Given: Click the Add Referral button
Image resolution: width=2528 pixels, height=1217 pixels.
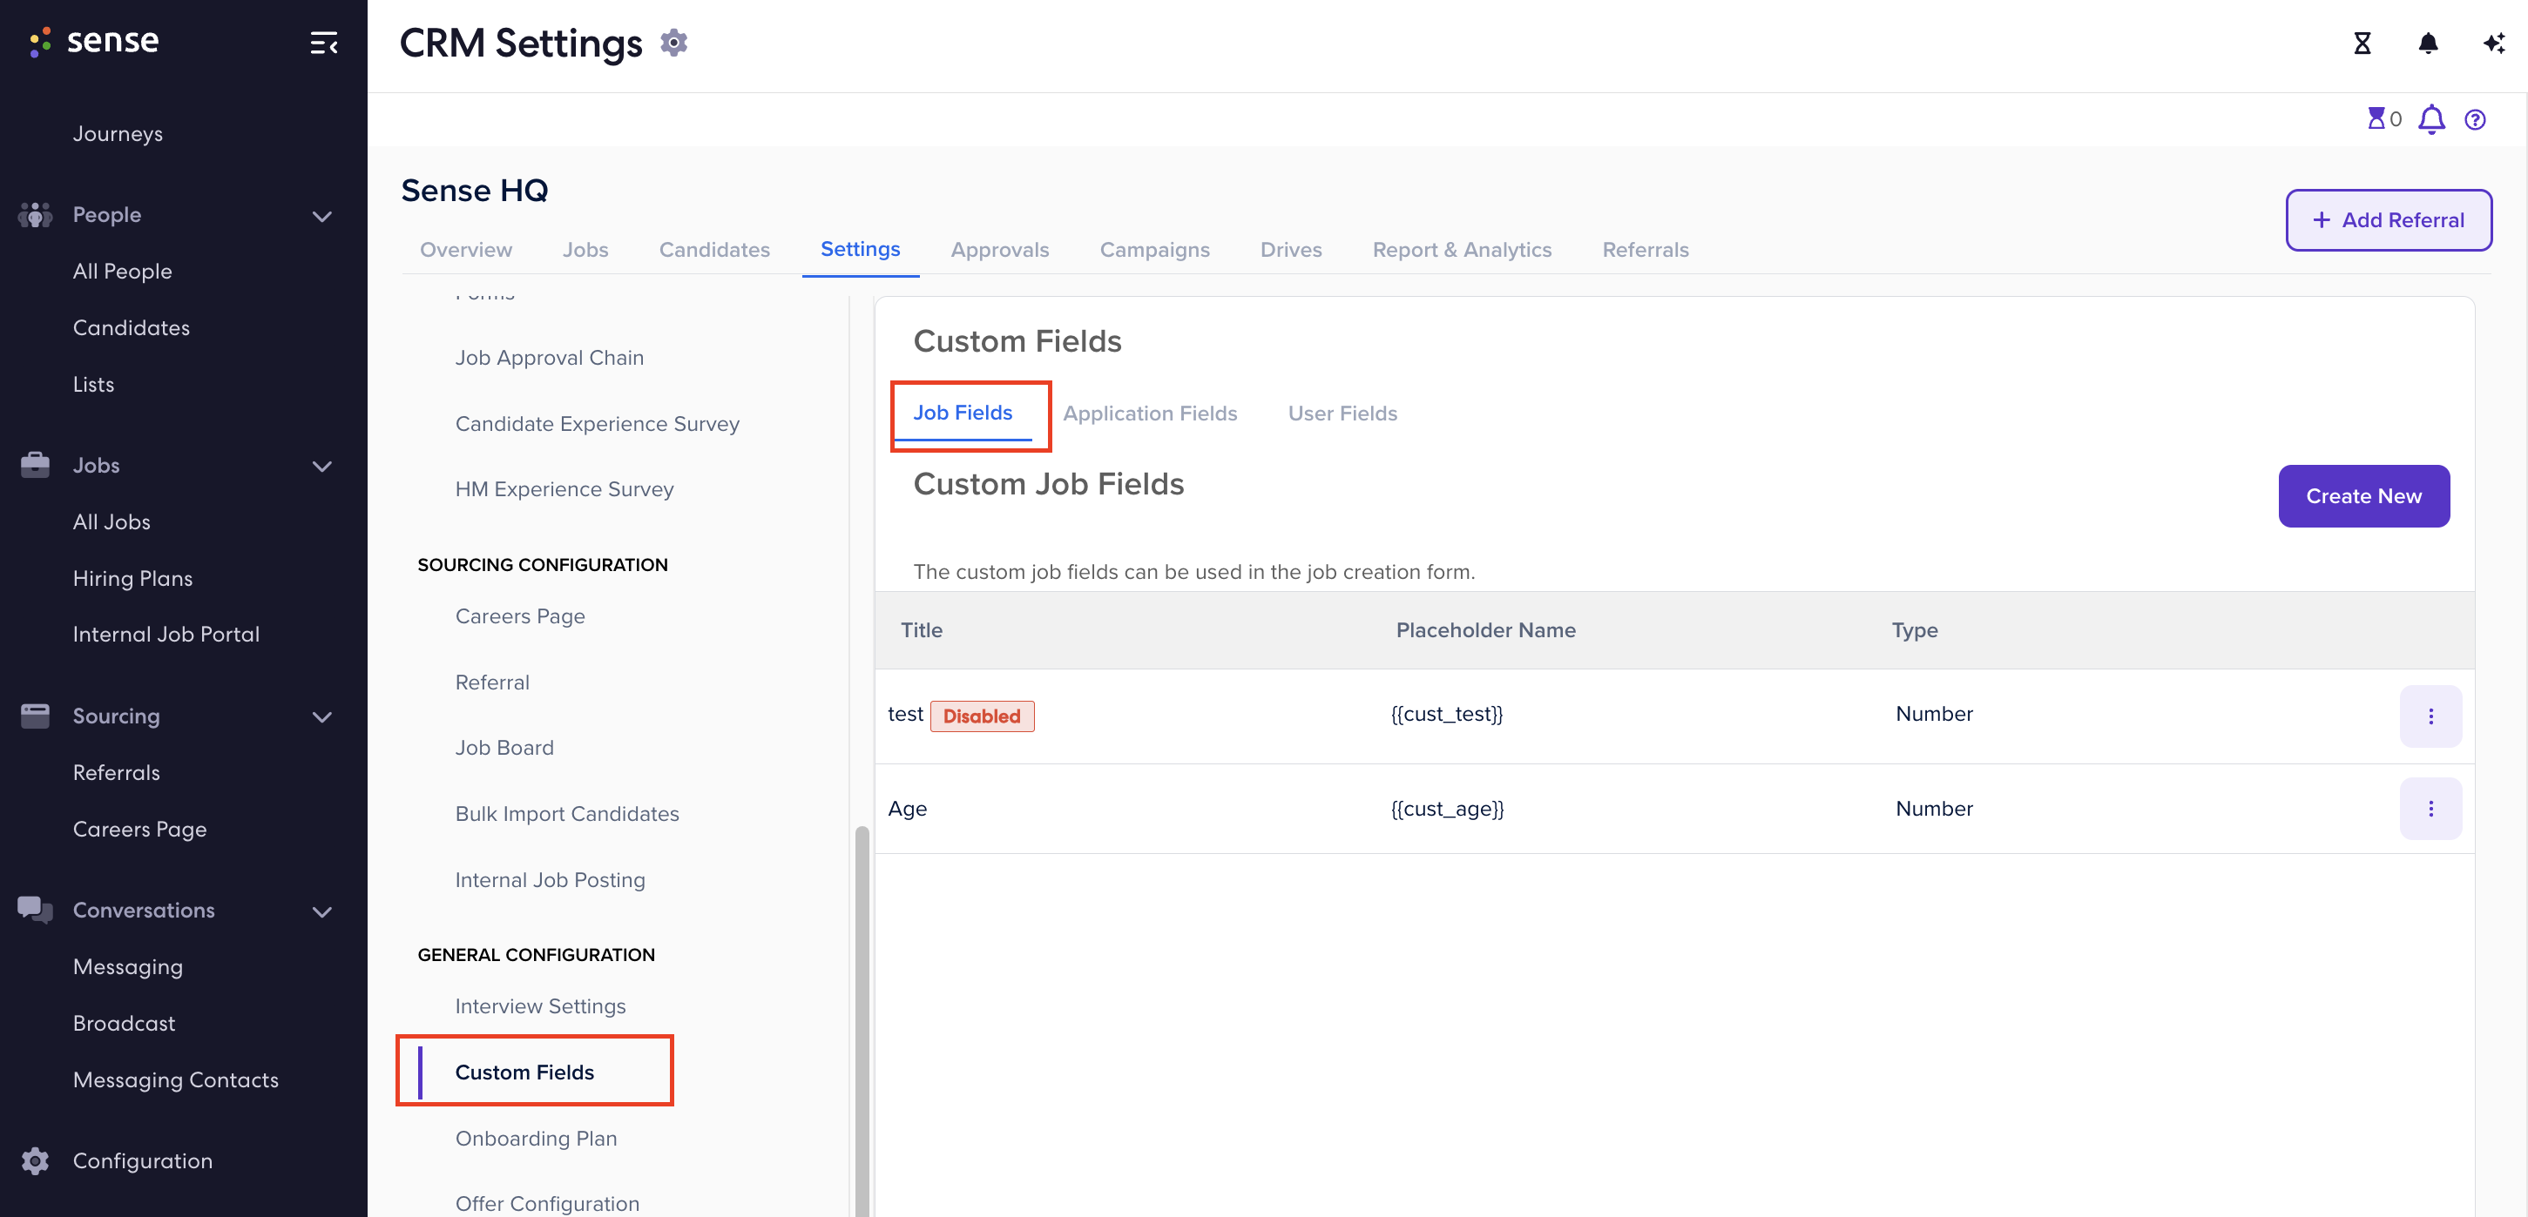Looking at the screenshot, I should (2389, 220).
